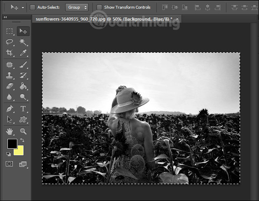Select the Lasso tool
This screenshot has height=201, width=259.
coord(9,42)
